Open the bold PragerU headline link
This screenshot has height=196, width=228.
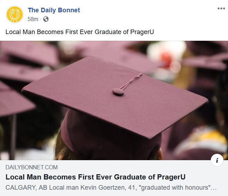click(96, 177)
